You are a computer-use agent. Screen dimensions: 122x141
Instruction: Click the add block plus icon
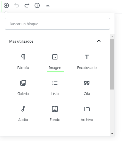pyautogui.click(x=6, y=5)
